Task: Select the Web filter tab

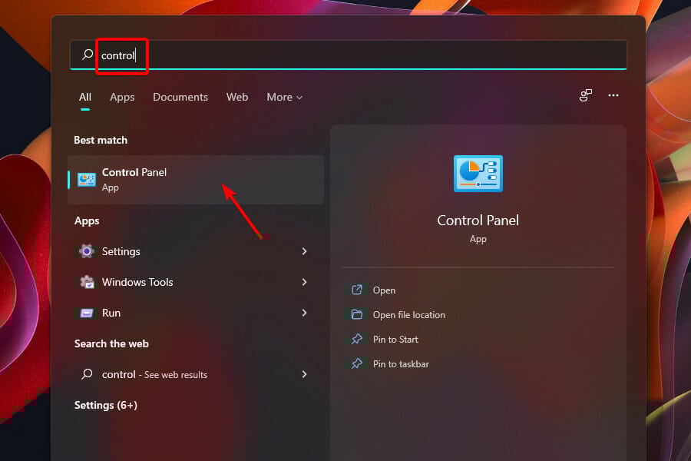Action: click(x=237, y=97)
